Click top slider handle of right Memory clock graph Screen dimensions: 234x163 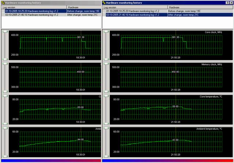(x=106, y=64)
